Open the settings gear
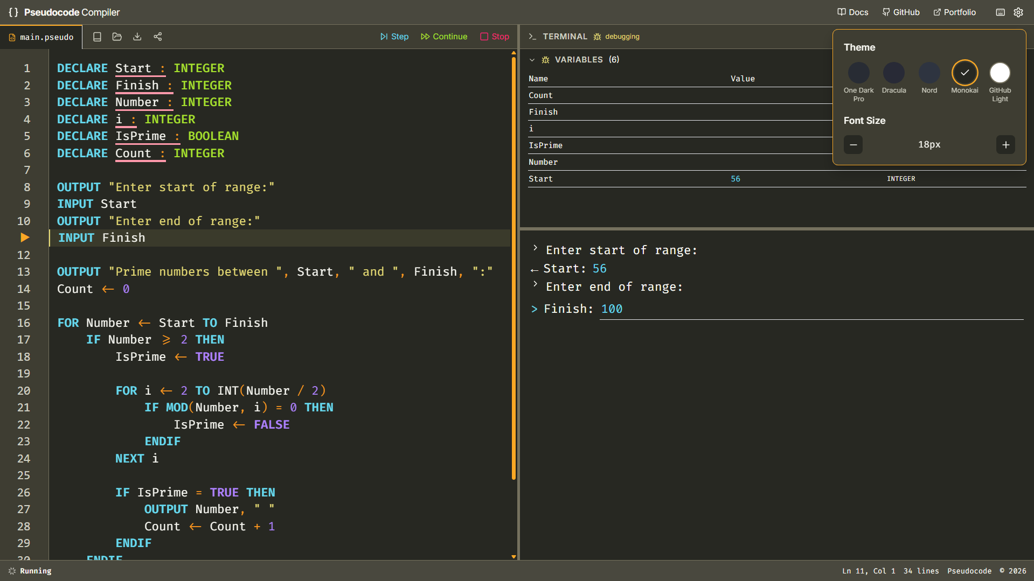This screenshot has height=581, width=1034. 1018,12
